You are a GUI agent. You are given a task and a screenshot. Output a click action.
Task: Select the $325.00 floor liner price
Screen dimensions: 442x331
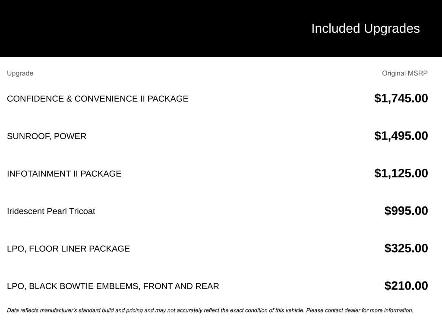coord(406,248)
